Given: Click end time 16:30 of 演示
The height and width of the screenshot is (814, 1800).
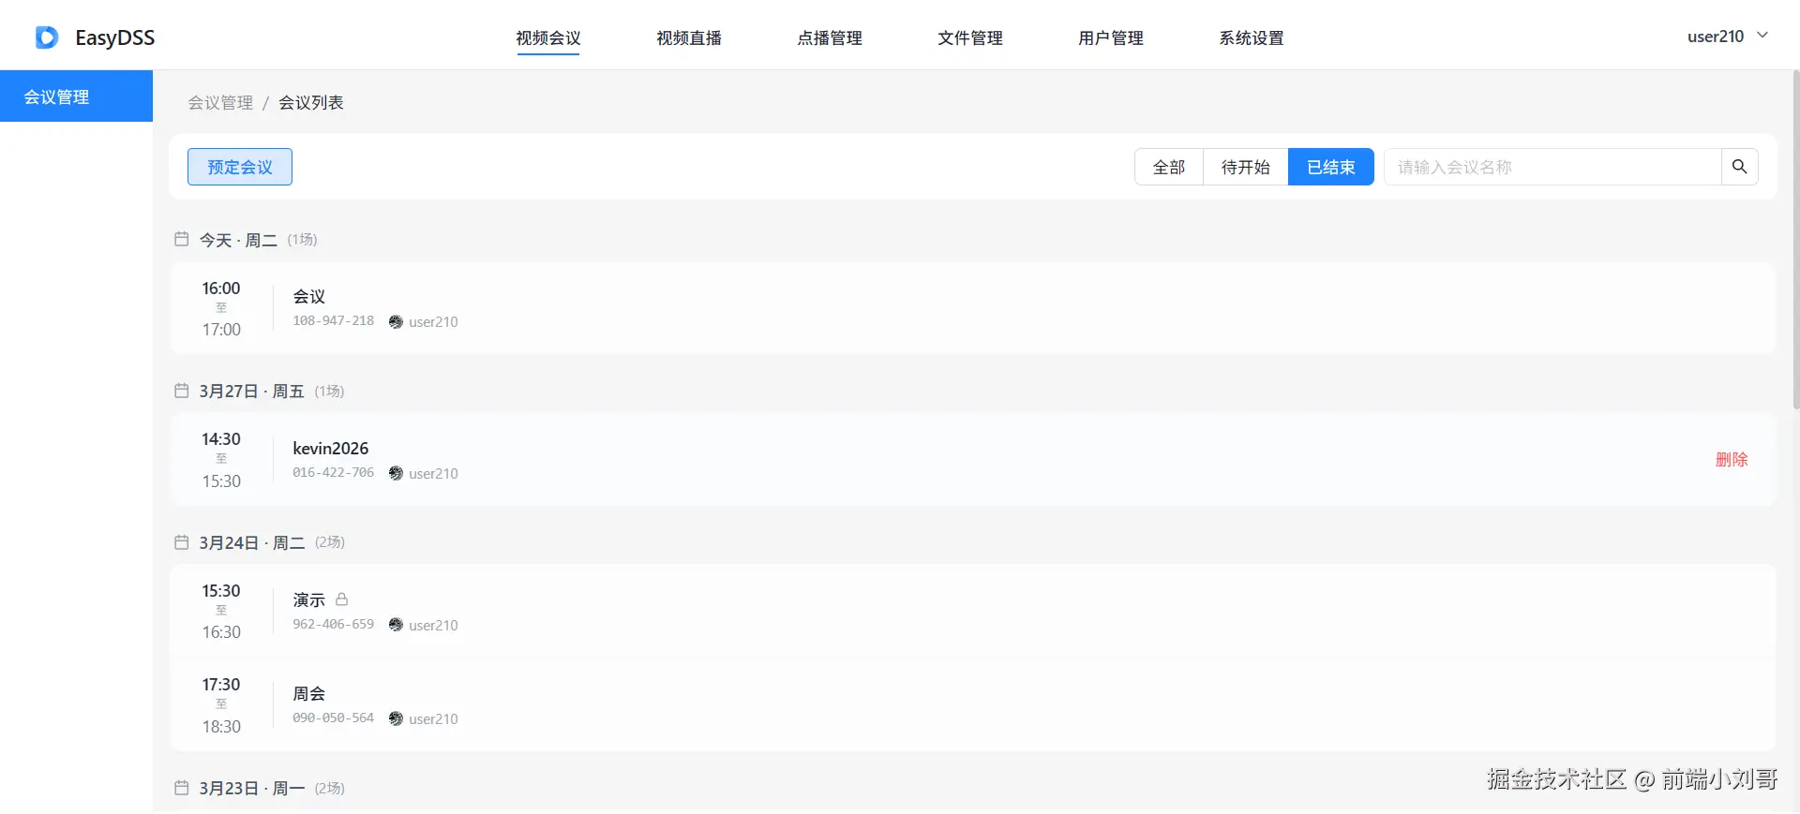Looking at the screenshot, I should pos(221,632).
